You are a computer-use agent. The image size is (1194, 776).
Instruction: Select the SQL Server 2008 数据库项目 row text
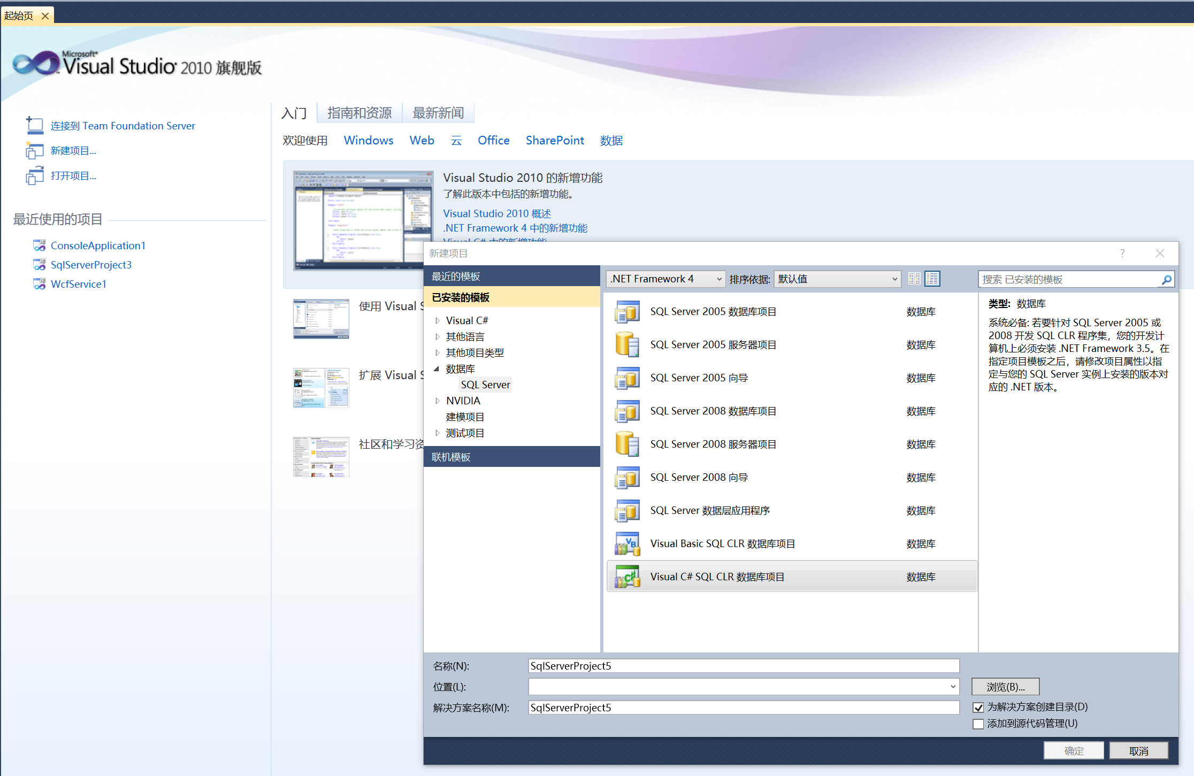(713, 411)
